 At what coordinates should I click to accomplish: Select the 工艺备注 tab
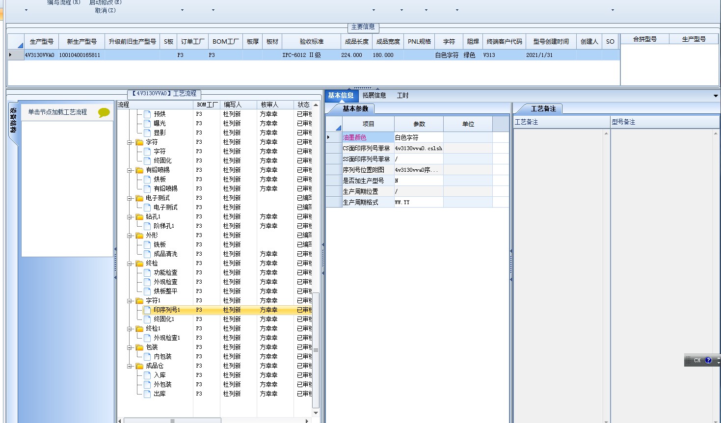(543, 109)
